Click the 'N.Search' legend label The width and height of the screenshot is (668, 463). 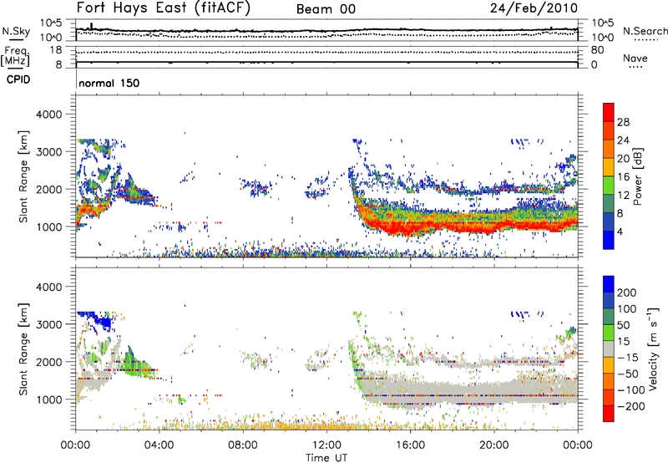tap(645, 31)
